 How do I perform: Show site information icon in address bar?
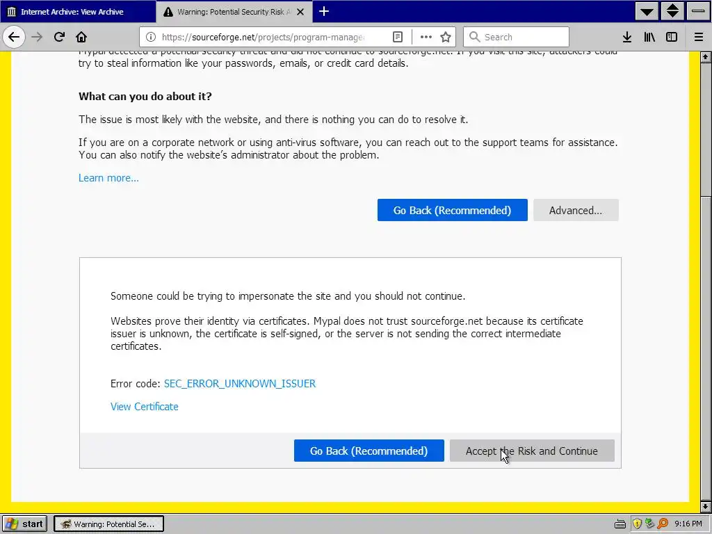[151, 37]
